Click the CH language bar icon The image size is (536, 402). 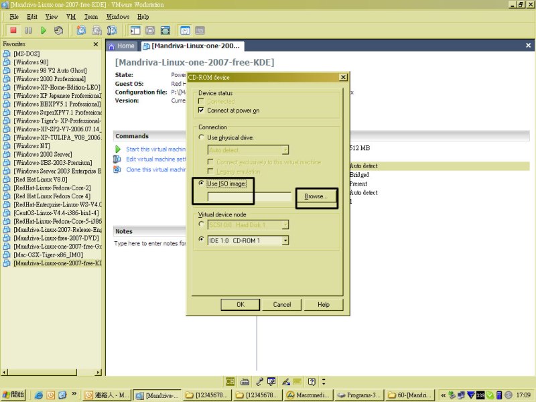point(230,381)
